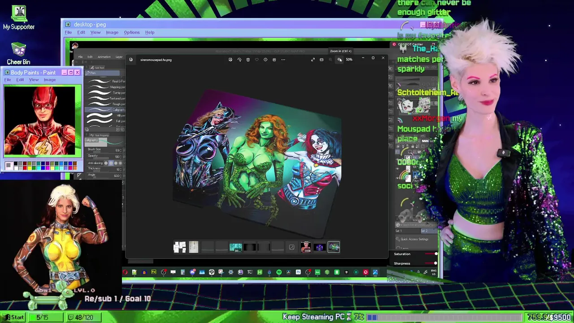This screenshot has height=323, width=574.
Task: Choose second anti-aliasing option
Action: (x=111, y=163)
